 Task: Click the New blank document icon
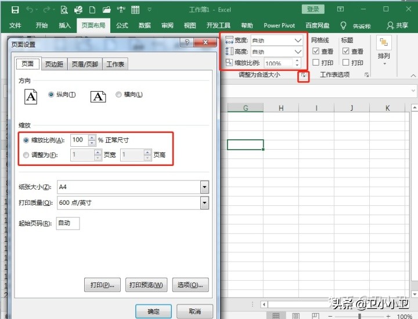[92, 10]
